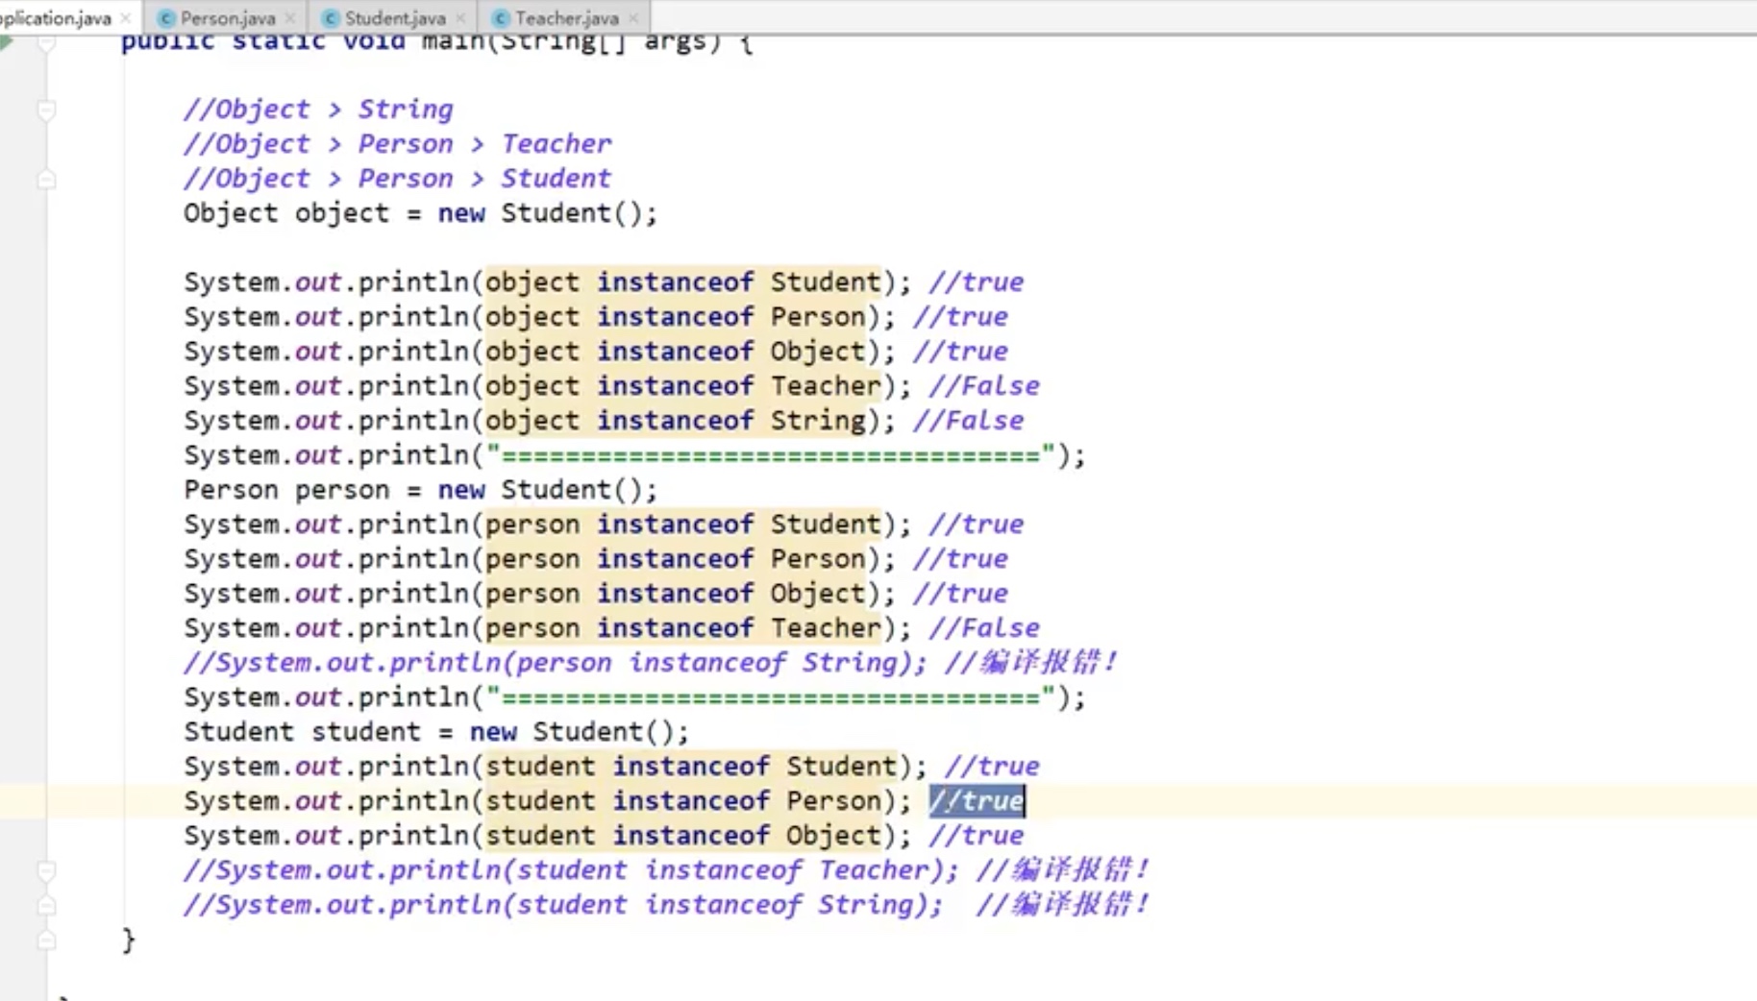This screenshot has height=1001, width=1757.
Task: Collapse comment block at '//Object > String'
Action: [x=46, y=110]
